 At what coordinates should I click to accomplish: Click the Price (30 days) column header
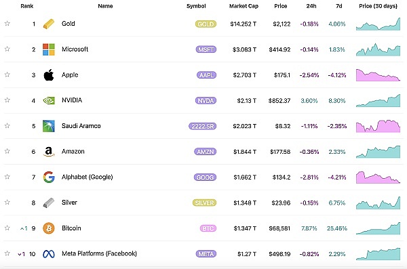point(379,6)
